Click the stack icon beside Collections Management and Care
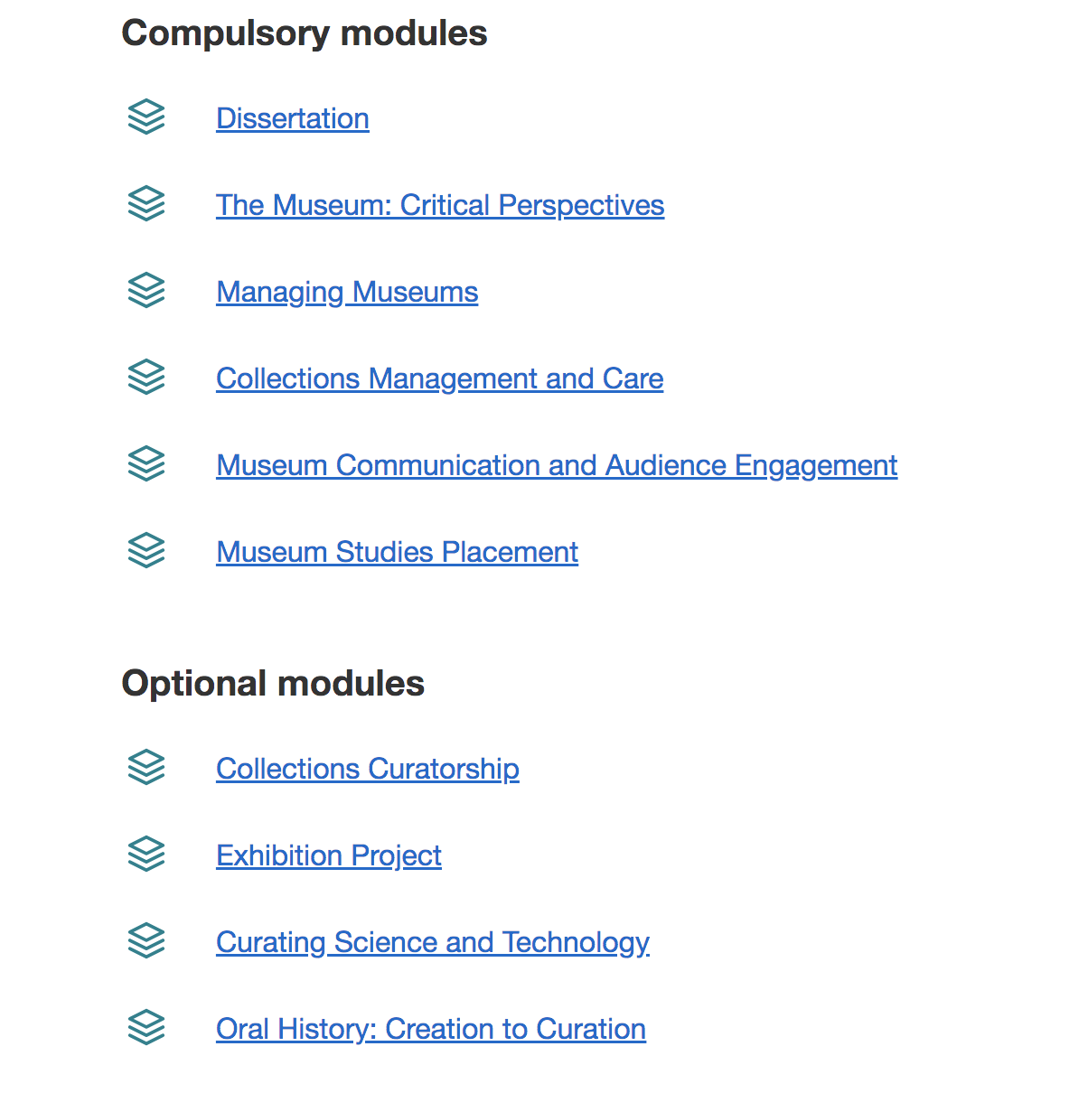1088x1093 pixels. tap(146, 377)
